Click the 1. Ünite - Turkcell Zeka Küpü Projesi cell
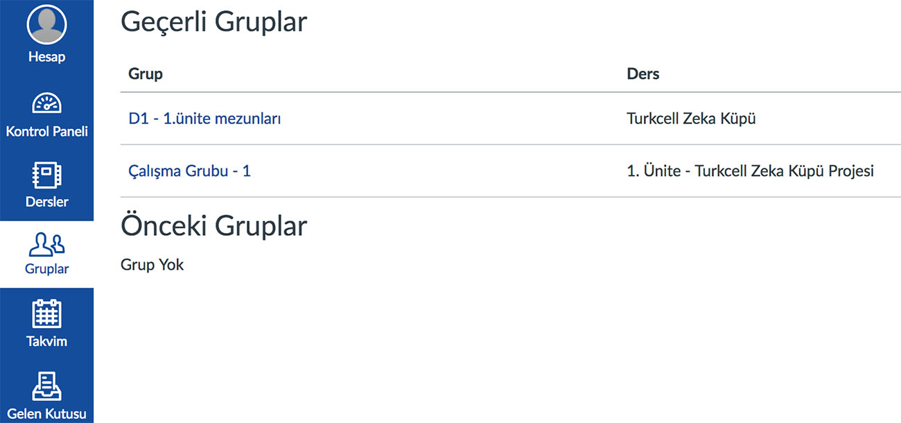This screenshot has height=423, width=901. coord(751,171)
